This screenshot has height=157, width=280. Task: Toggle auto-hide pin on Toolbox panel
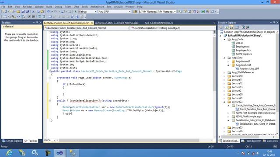[x=37, y=22]
